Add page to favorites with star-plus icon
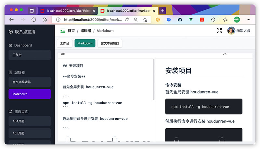The width and height of the screenshot is (260, 149). [x=145, y=20]
